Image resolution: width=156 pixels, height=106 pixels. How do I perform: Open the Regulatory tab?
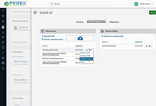[x=114, y=22]
